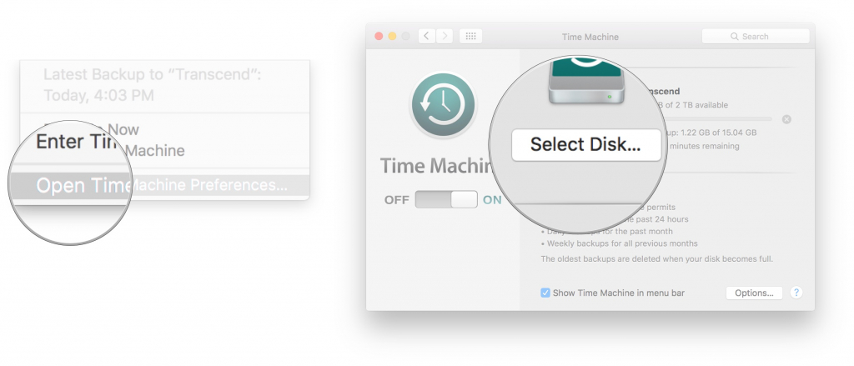Click the "2 TB available" text

pyautogui.click(x=696, y=105)
